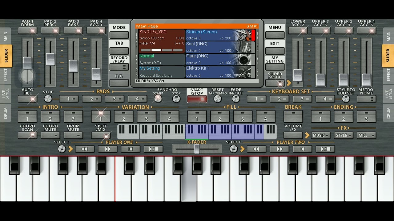Toggle the Pad 3 Bass button
The height and width of the screenshot is (221, 394).
(x=73, y=30)
